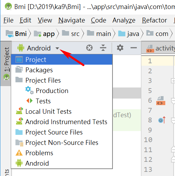Click the scroll-from-source target icon
The height and width of the screenshot is (176, 175).
coord(89,48)
